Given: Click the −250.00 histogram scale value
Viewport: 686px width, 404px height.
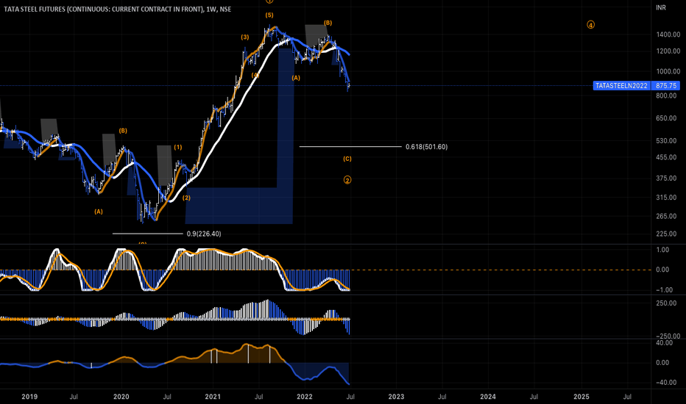Looking at the screenshot, I should (x=668, y=336).
